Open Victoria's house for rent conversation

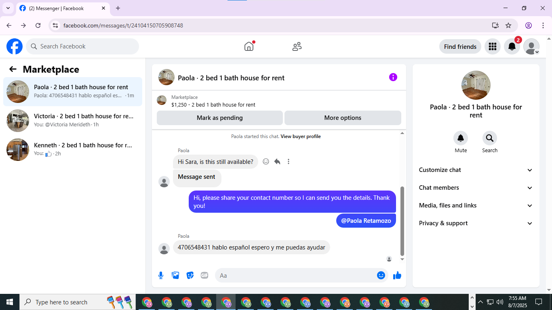(73, 121)
